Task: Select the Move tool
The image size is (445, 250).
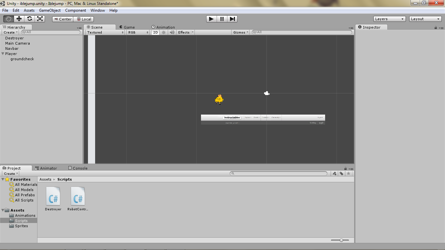Action: (x=19, y=19)
